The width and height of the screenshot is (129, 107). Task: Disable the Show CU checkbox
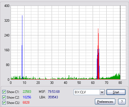(4, 103)
